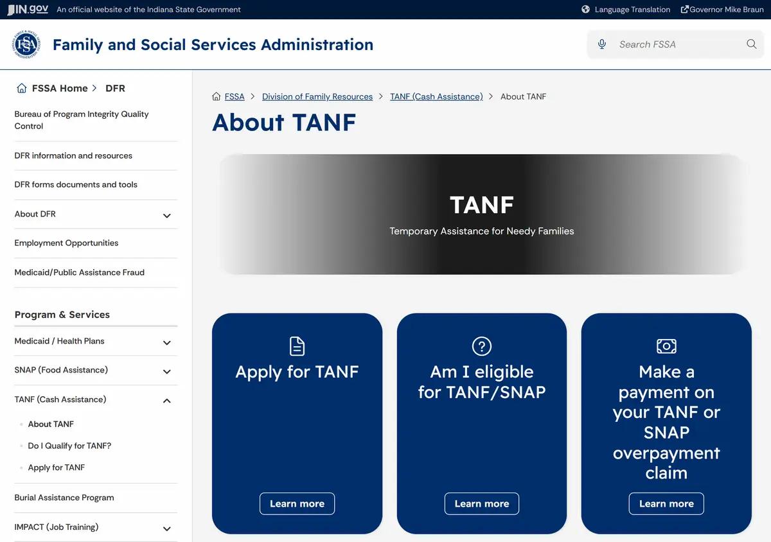Click the globe icon for Language Translation
Image resolution: width=771 pixels, height=542 pixels.
coord(586,10)
